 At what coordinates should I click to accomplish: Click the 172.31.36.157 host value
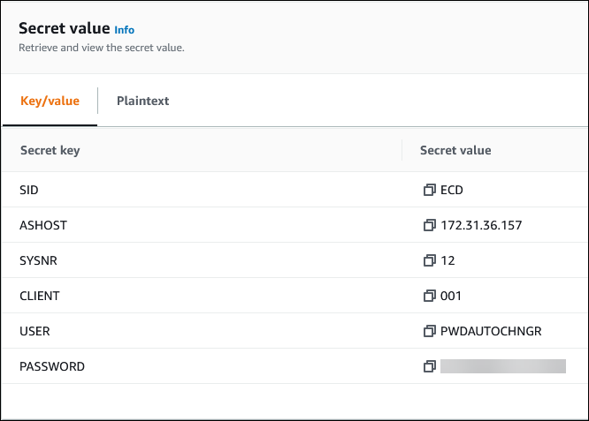click(x=481, y=225)
